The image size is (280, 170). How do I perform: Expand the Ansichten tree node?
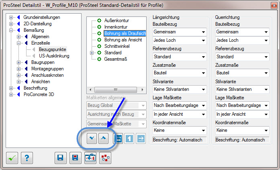tap(18, 82)
